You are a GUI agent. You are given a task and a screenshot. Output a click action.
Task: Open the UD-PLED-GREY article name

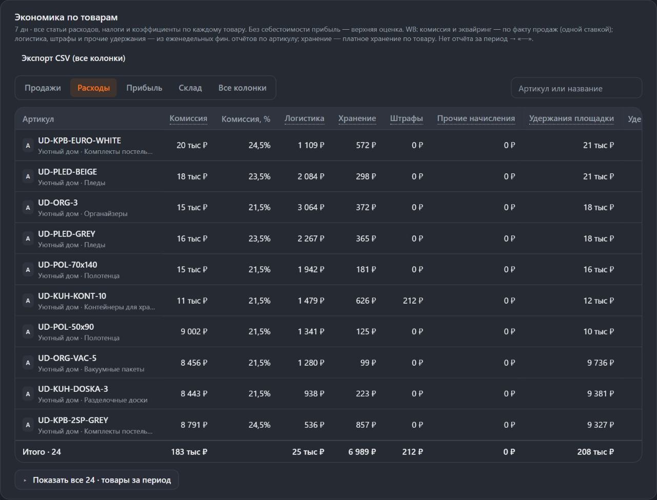pyautogui.click(x=67, y=234)
